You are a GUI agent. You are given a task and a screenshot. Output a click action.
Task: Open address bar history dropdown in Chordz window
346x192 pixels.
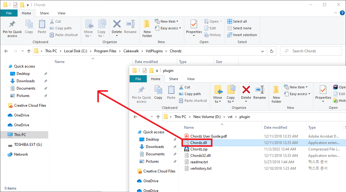[x=262, y=51]
